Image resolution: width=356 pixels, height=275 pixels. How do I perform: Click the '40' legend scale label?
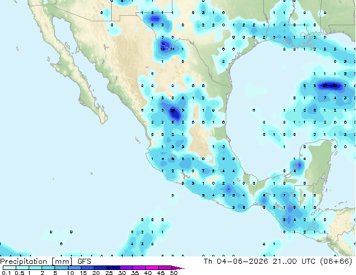coord(148,273)
